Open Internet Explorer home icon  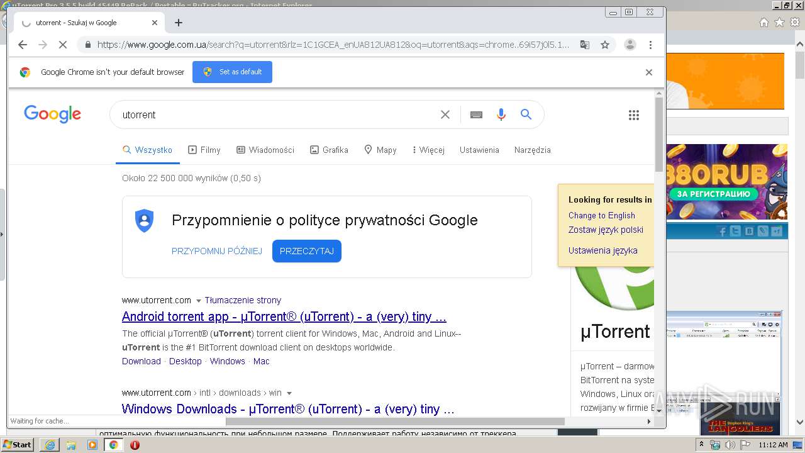pos(763,23)
